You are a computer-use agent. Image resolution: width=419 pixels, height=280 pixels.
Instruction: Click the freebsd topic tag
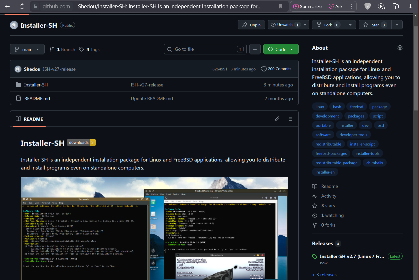point(357,107)
